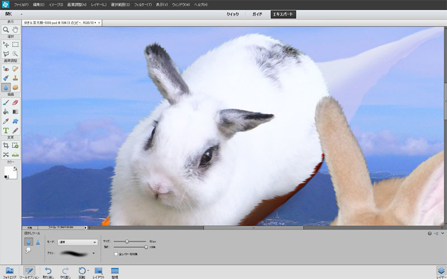Image resolution: width=447 pixels, height=279 pixels.
Task: Select the Paint Bucket tool
Action: [6, 112]
